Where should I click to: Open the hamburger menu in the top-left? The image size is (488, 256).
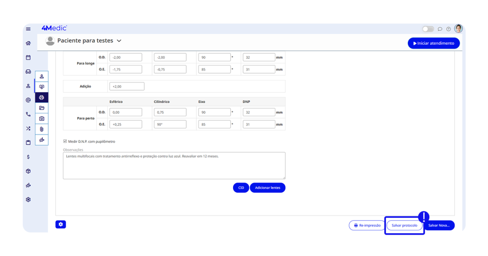coord(28,29)
